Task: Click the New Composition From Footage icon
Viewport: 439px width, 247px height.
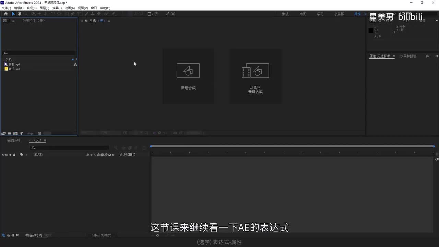Action: point(255,70)
